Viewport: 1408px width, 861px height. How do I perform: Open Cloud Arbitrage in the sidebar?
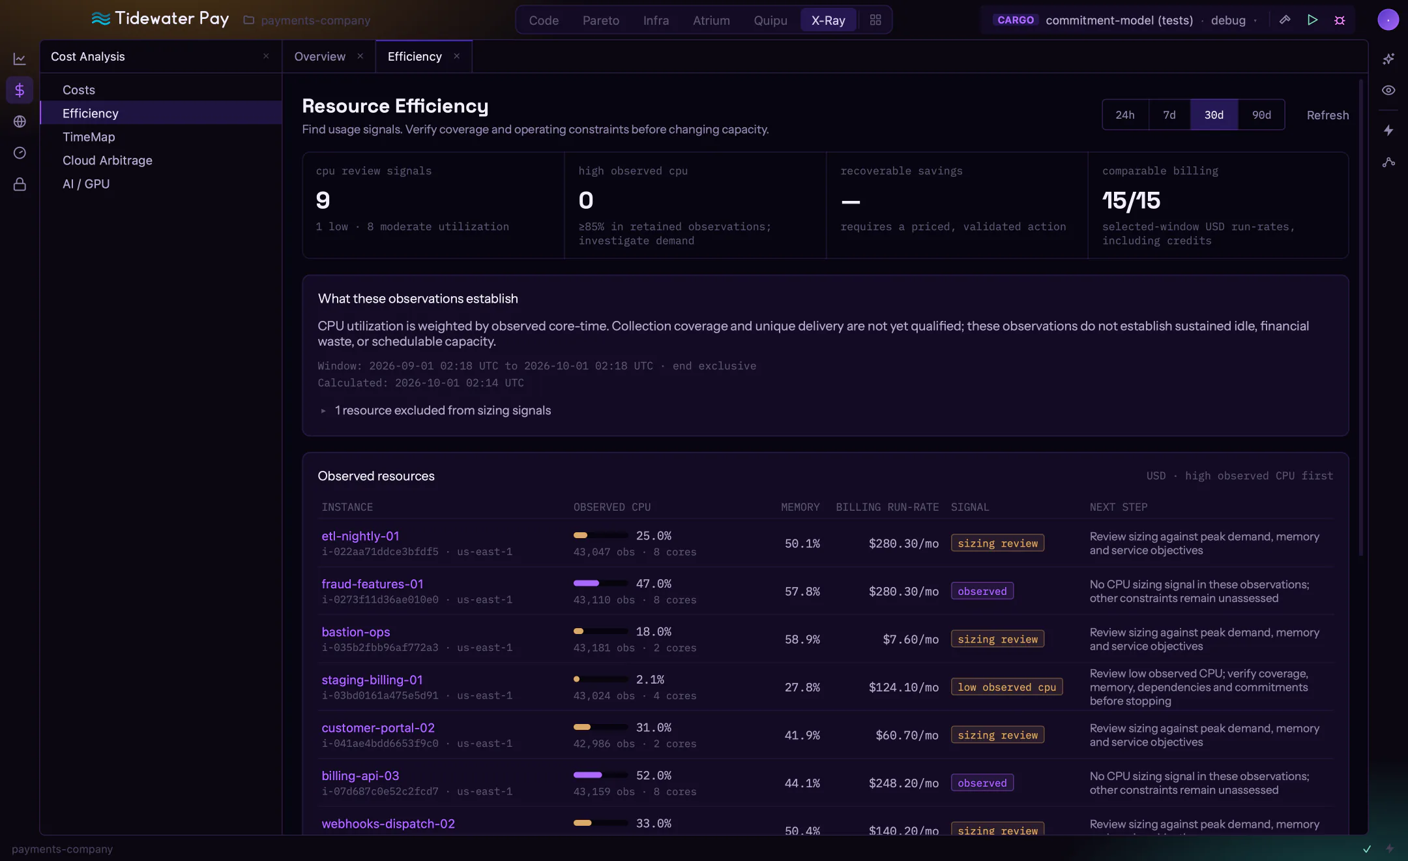pos(161,160)
